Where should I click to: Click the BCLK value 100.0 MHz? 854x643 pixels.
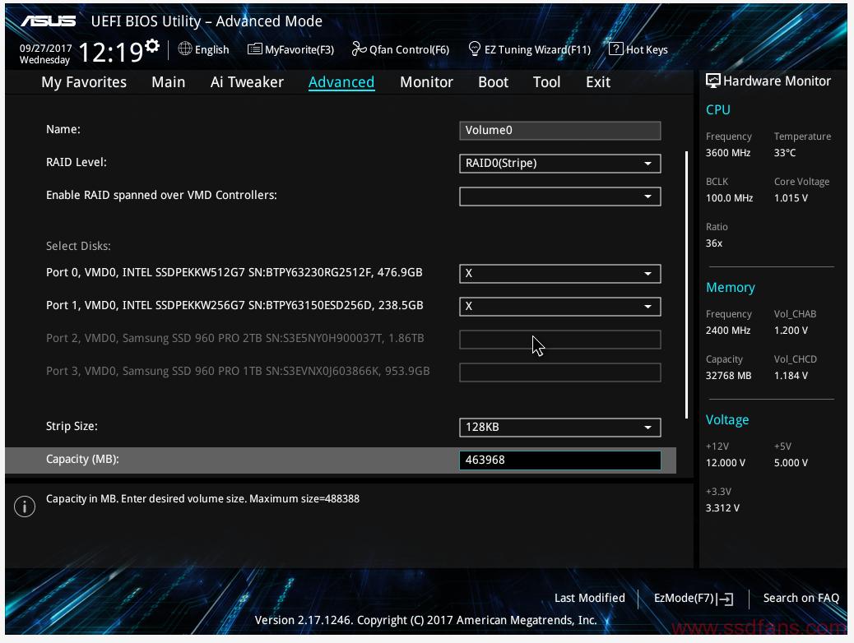coord(729,198)
